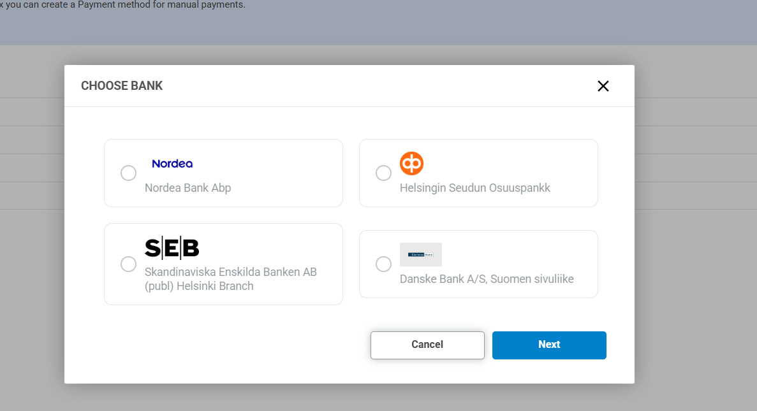Proceed with the Next button
Image resolution: width=757 pixels, height=411 pixels.
click(549, 345)
